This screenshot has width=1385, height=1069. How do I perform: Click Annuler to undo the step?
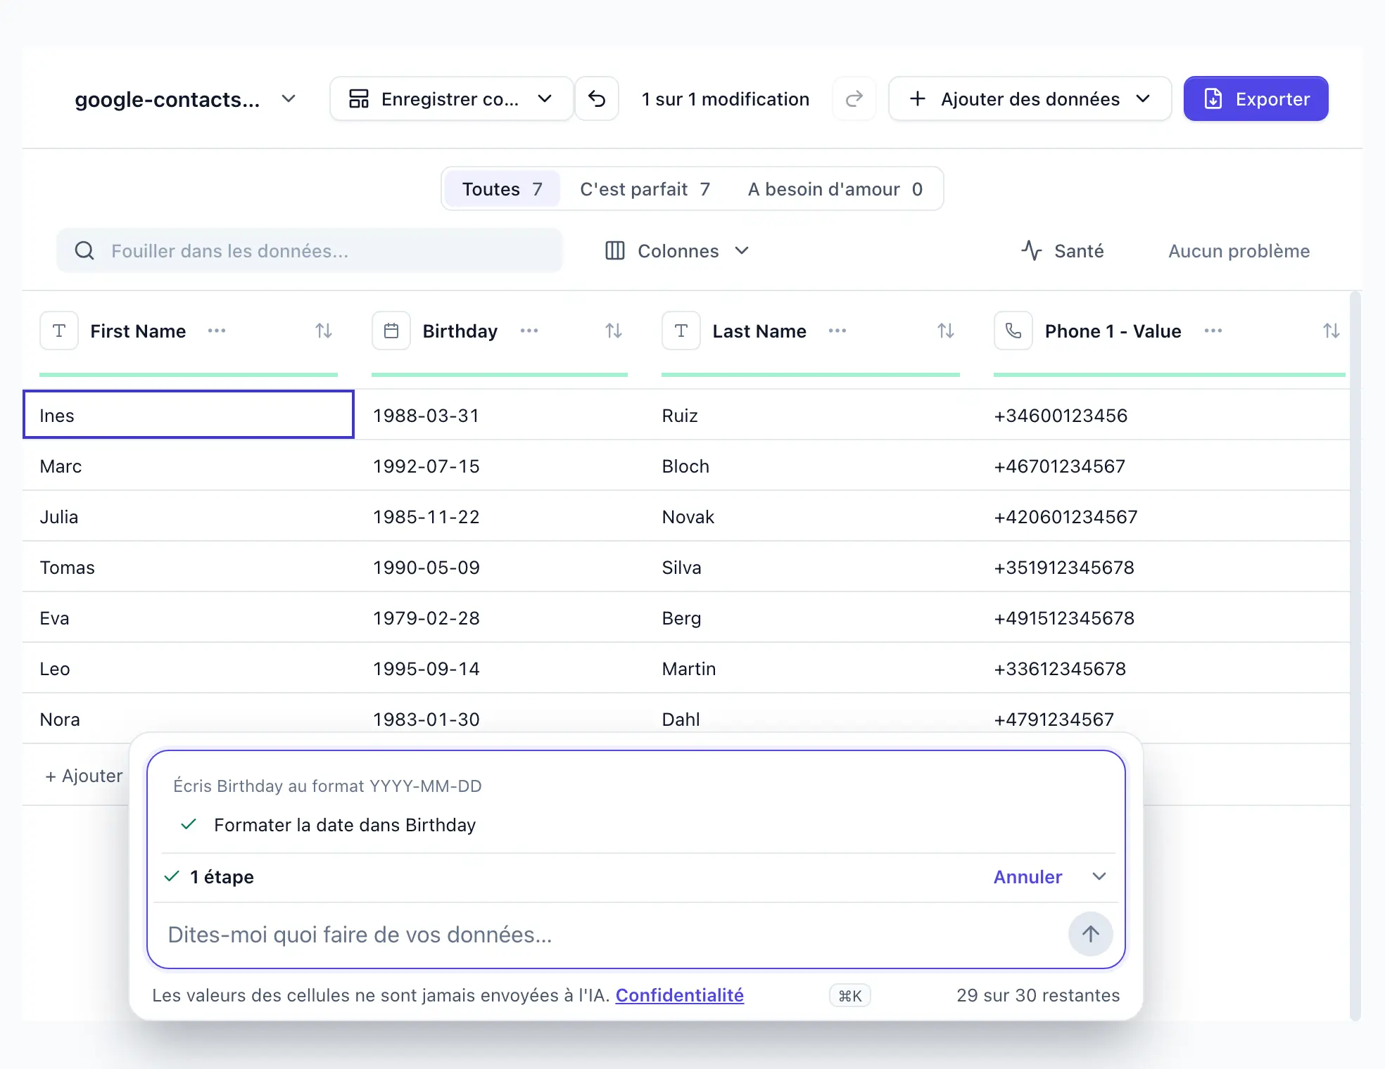pos(1027,877)
